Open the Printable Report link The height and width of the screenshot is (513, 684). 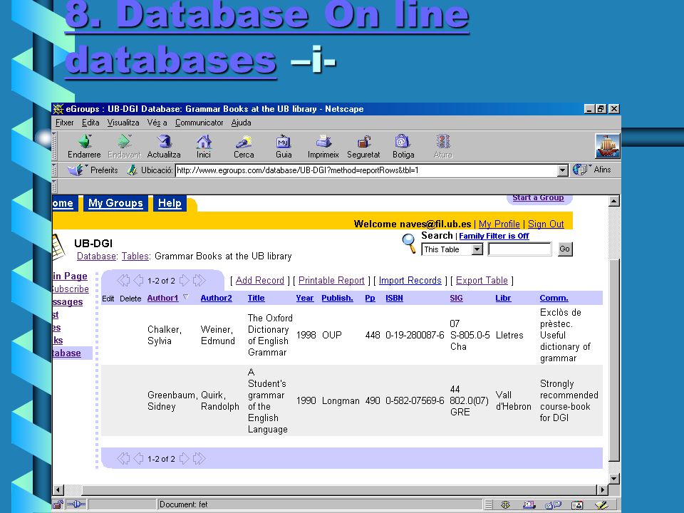(x=331, y=281)
